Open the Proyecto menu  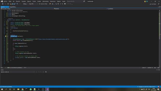(18, 1)
